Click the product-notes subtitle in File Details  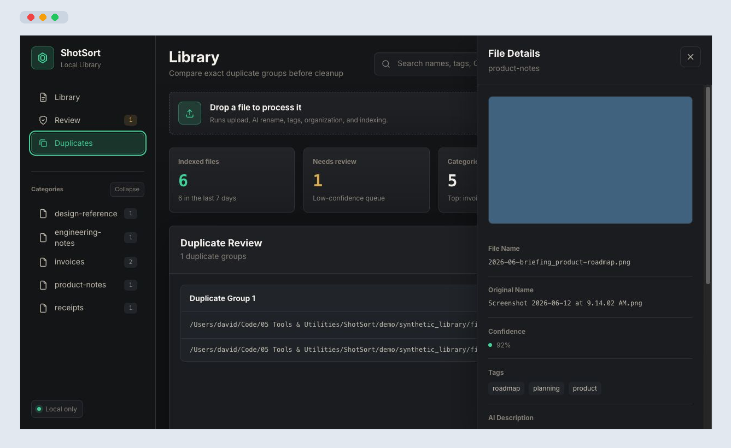coord(514,68)
